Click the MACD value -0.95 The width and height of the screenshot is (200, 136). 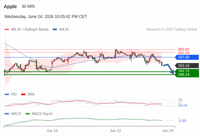point(182,121)
